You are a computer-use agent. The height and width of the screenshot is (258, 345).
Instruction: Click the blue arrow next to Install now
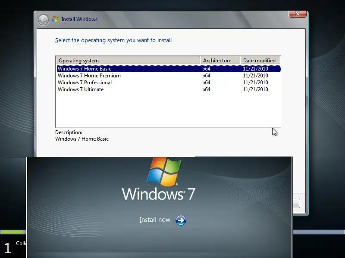pos(181,220)
